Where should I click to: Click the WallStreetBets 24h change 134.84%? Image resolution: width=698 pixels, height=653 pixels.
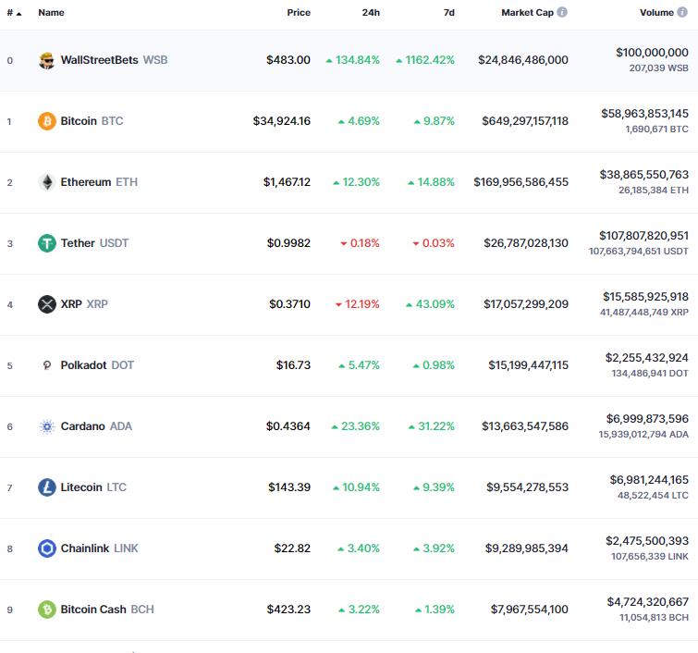(353, 60)
